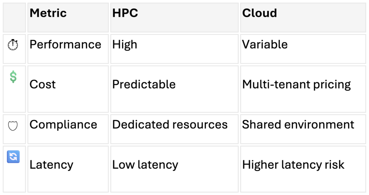Image resolution: width=369 pixels, height=195 pixels.
Task: Click the stopwatch icon beside Performance
Action: tap(13, 45)
